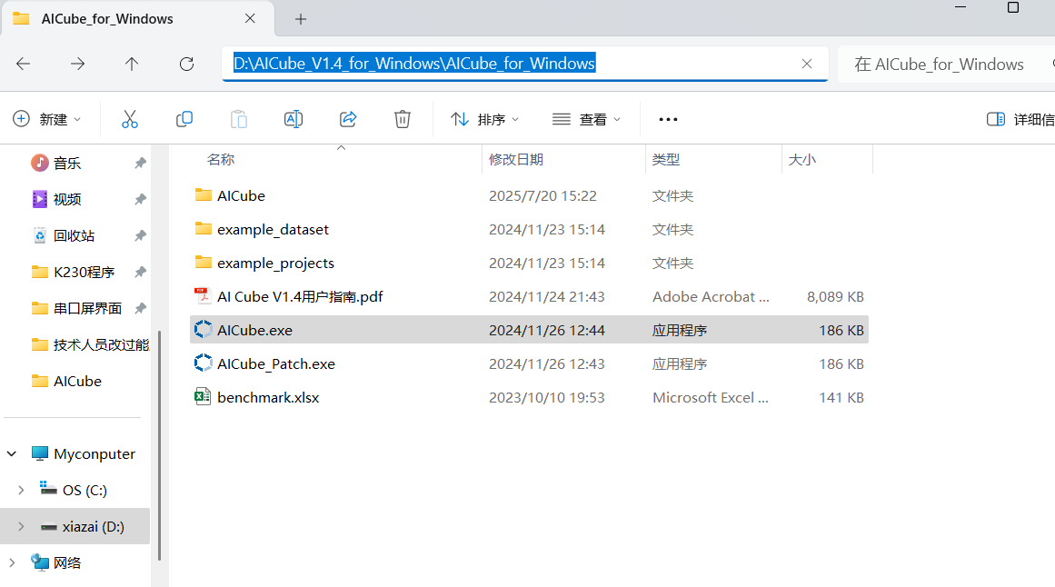Unpin Videos from quick access

point(140,199)
